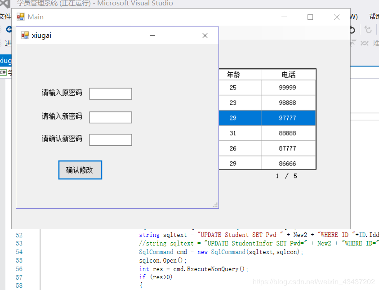Viewport: 379px width, 290px height.
Task: Minimize the Main window
Action: coord(284,17)
